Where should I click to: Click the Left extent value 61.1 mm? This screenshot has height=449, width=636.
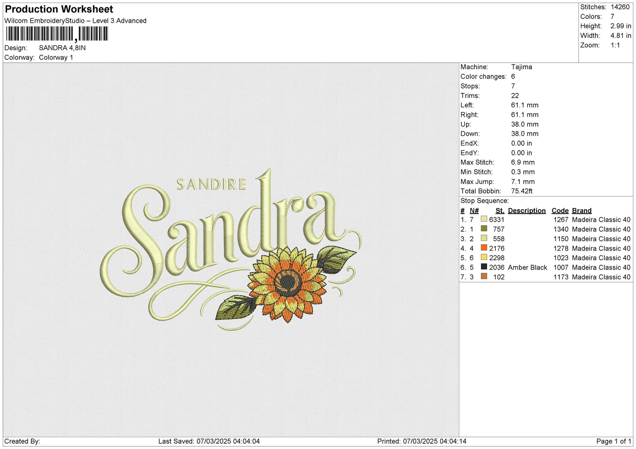pos(525,105)
